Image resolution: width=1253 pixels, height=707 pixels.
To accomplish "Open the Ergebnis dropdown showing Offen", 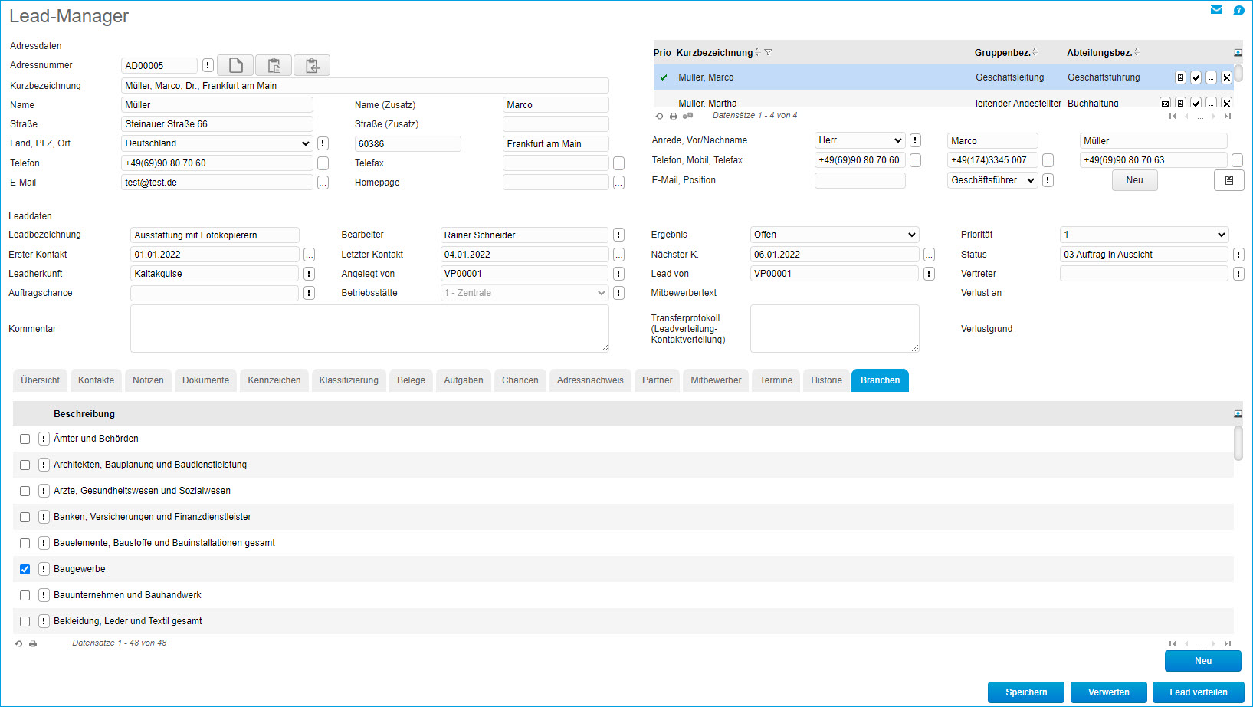I will point(834,235).
